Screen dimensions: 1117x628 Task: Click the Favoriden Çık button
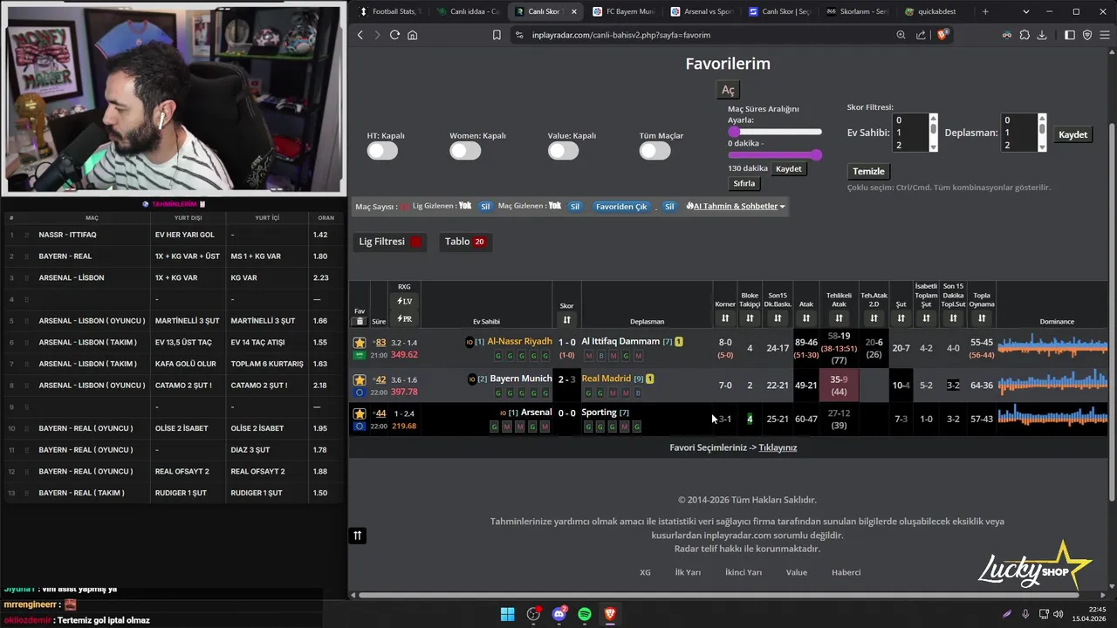coord(621,207)
